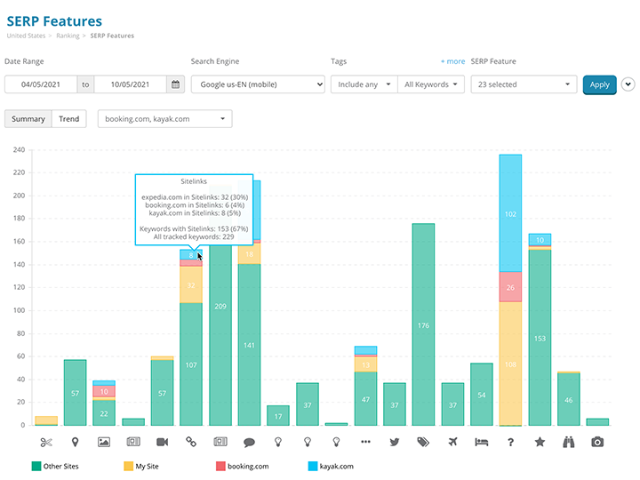This screenshot has height=480, width=640.
Task: Click the bed hotels feature icon
Action: [481, 442]
